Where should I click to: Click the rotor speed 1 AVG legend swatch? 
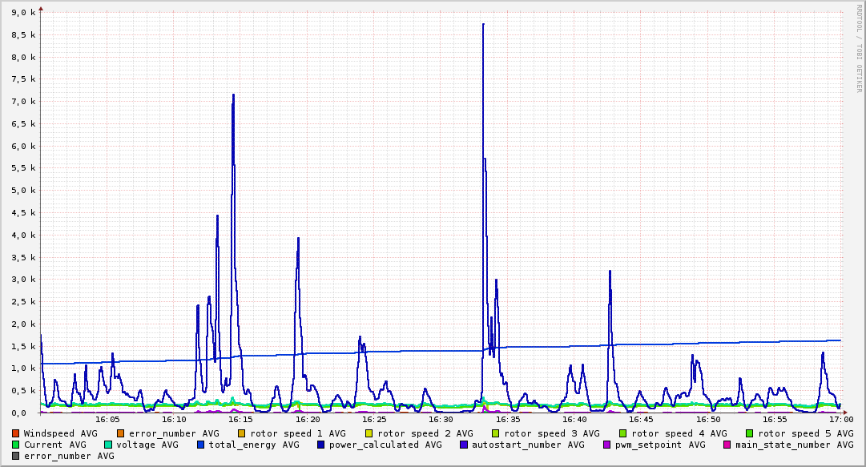242,434
